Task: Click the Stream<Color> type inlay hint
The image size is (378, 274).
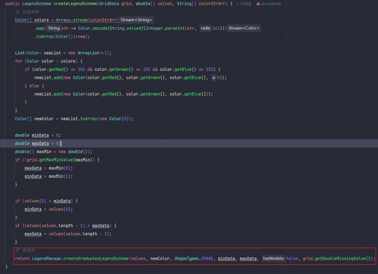Action: pos(244,28)
